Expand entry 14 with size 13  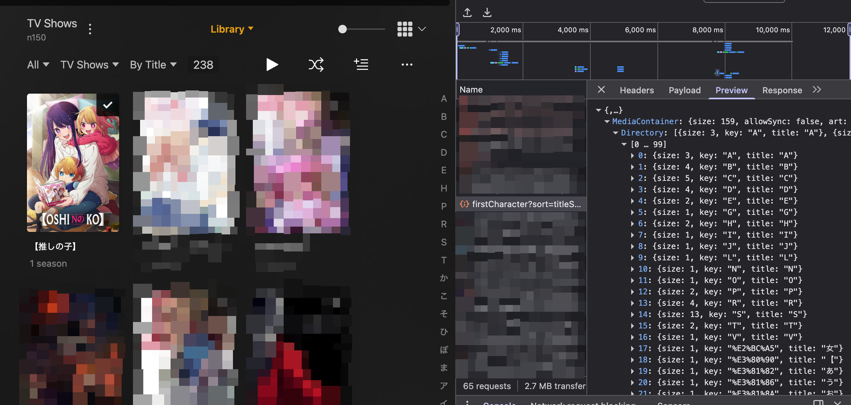point(632,315)
